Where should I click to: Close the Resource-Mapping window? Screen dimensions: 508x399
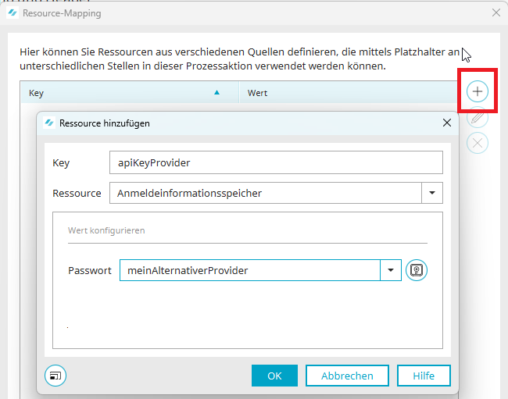tap(495, 13)
